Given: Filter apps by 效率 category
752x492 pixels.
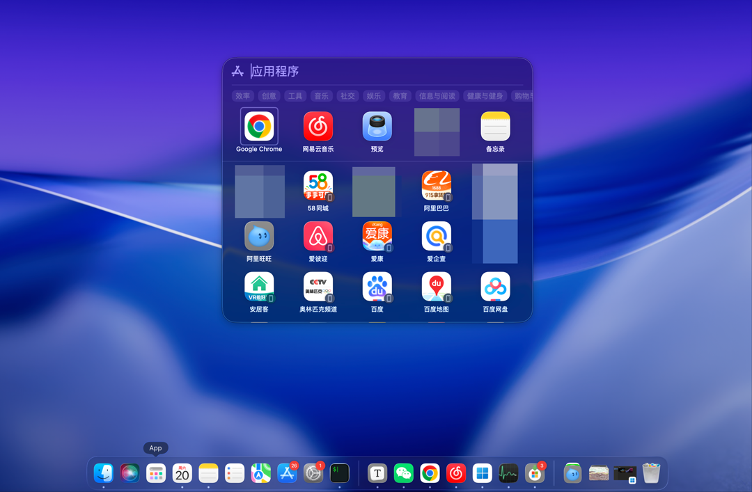Looking at the screenshot, I should (243, 96).
